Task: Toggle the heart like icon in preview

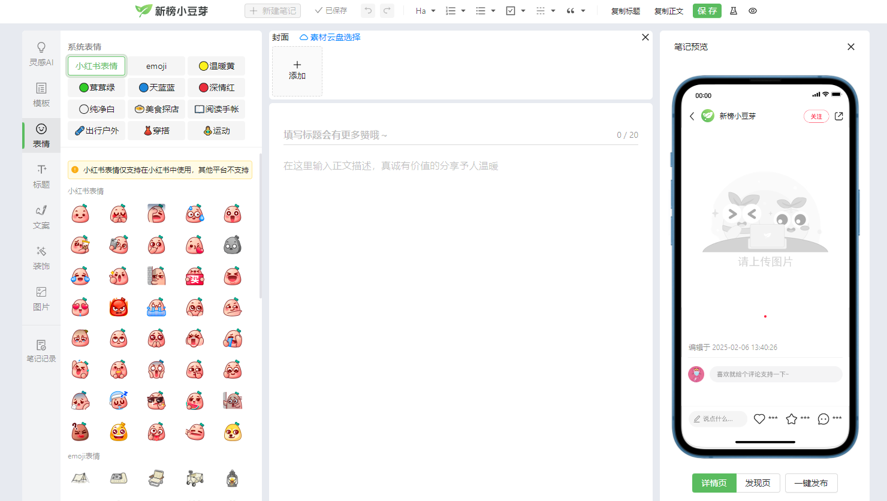Action: 759,419
